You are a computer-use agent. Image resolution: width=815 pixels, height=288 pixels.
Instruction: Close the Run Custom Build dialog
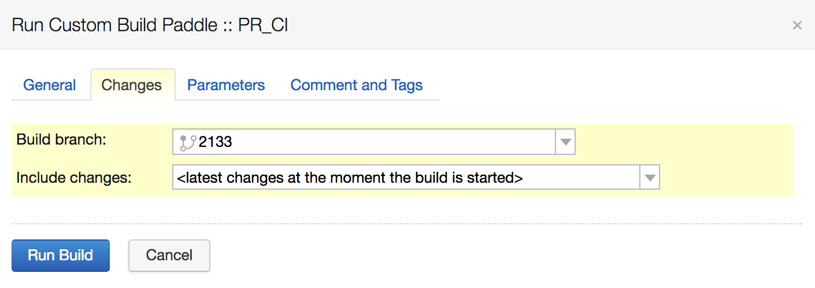[797, 25]
